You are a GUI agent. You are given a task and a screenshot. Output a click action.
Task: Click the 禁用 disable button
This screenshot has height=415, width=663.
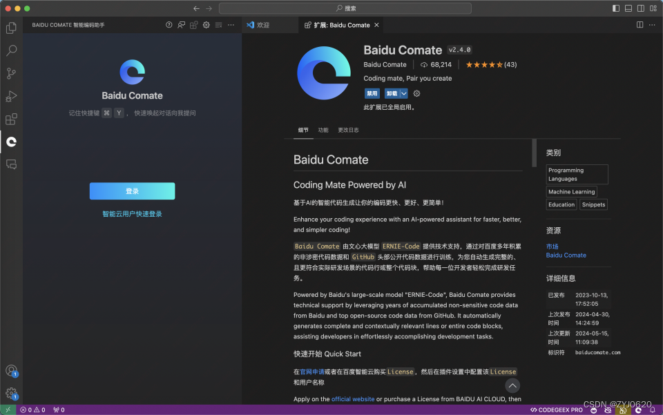(x=372, y=93)
